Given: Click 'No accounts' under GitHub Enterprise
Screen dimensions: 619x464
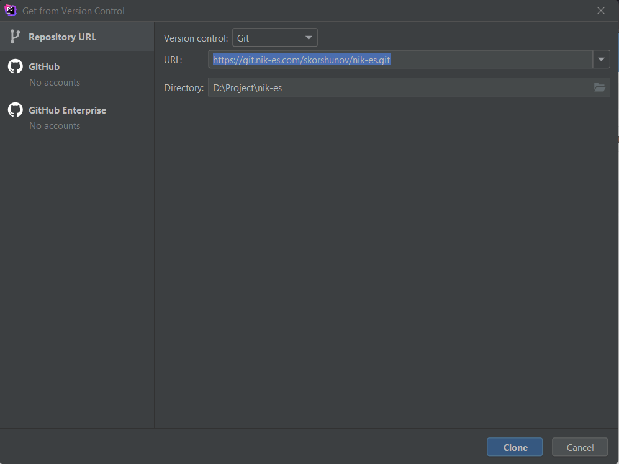Looking at the screenshot, I should (x=55, y=126).
